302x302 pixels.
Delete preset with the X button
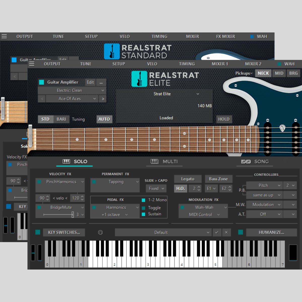(x=226, y=232)
